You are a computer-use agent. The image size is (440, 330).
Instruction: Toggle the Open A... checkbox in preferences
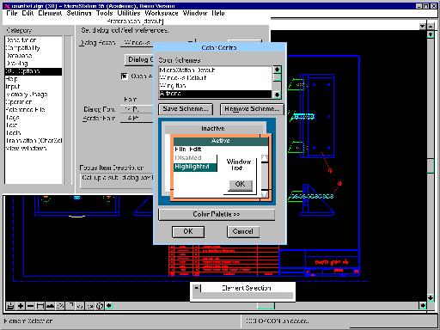pyautogui.click(x=124, y=76)
